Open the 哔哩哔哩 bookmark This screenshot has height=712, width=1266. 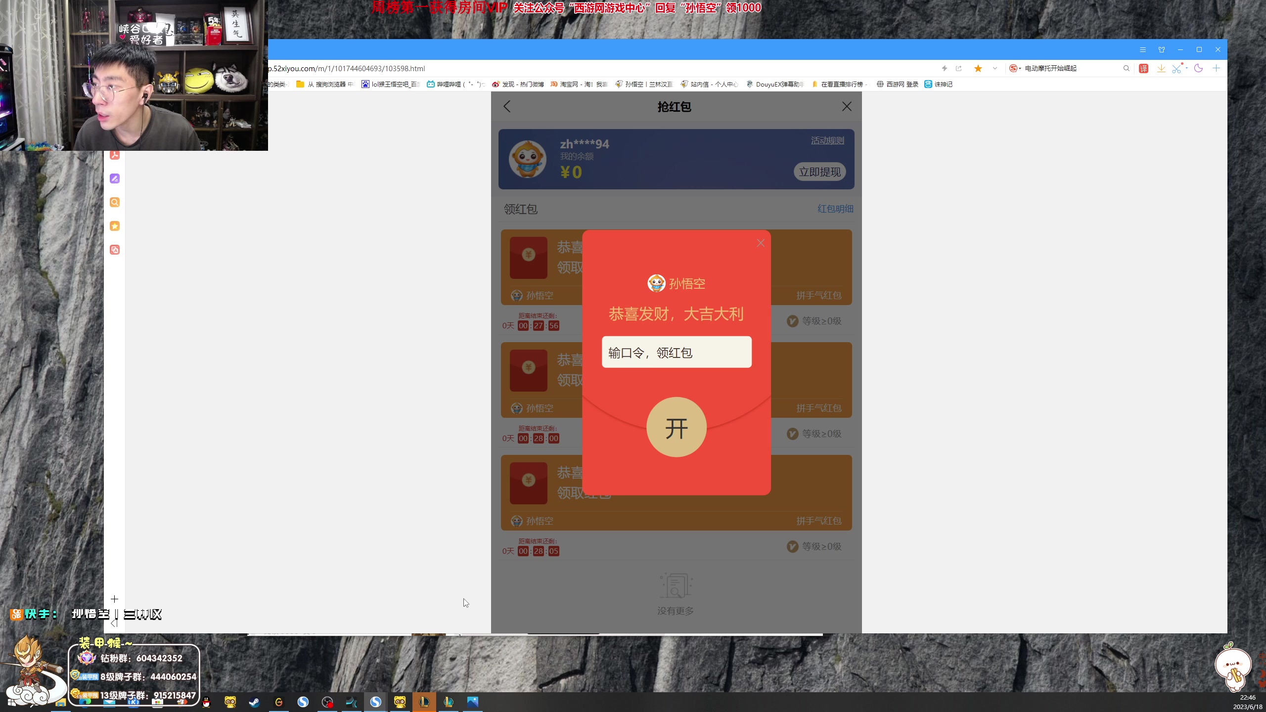pyautogui.click(x=455, y=85)
